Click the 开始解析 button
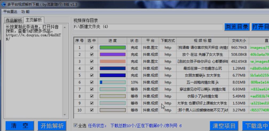269x131 pixels. click(52, 126)
